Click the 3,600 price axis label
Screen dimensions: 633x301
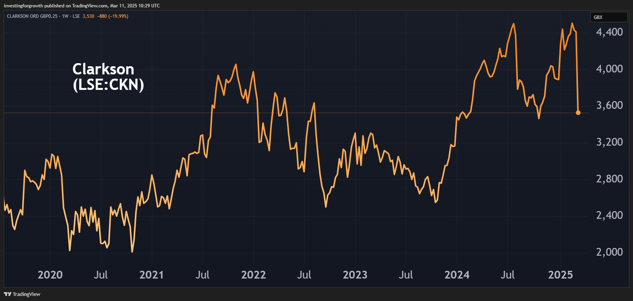(609, 105)
